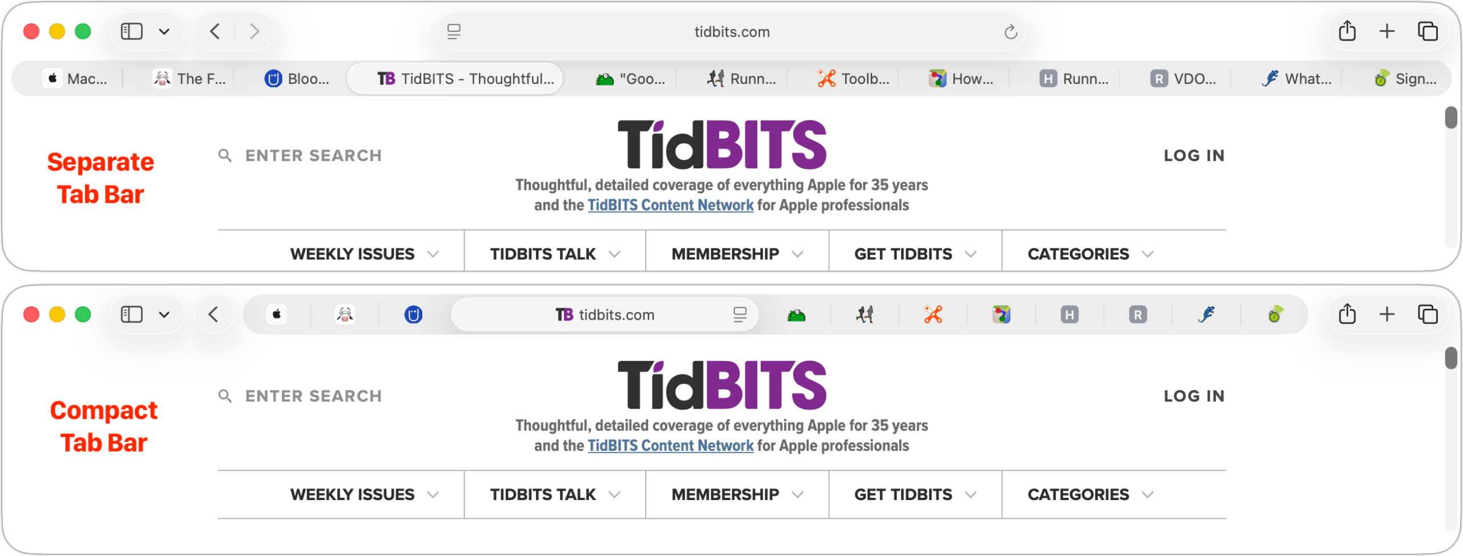1463x556 pixels.
Task: Open a new tab in the lower Safari window
Action: [1387, 315]
